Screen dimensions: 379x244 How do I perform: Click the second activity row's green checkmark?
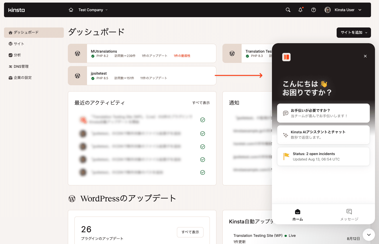[x=203, y=134]
